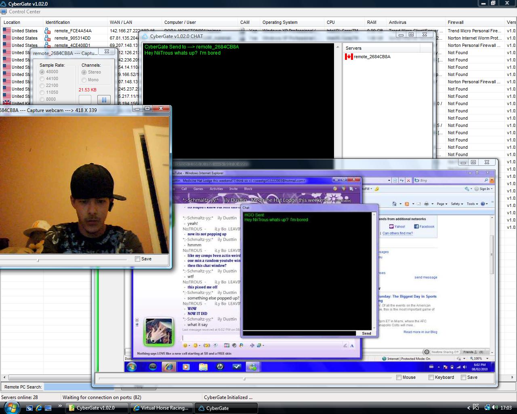Click the Messenger icon on the remote taskbar
The image size is (517, 414).
[253, 367]
